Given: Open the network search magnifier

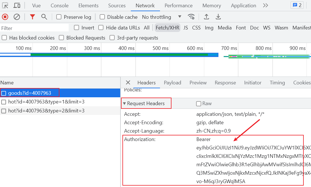Looking at the screenshot, I should (44, 17).
